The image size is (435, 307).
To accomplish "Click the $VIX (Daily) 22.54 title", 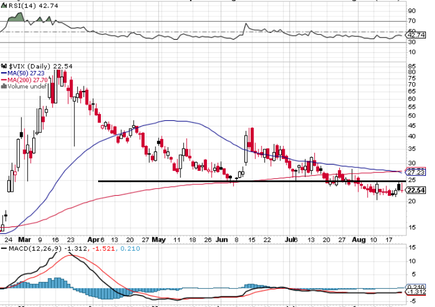I will click(x=35, y=66).
